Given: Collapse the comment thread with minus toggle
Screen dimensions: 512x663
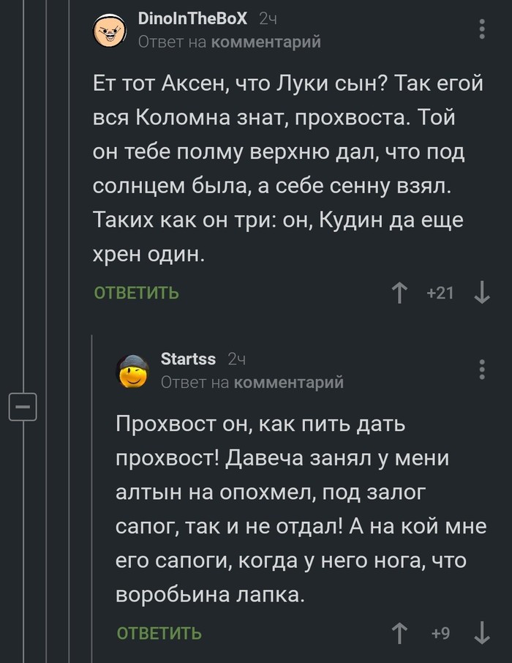Looking at the screenshot, I should coord(22,406).
